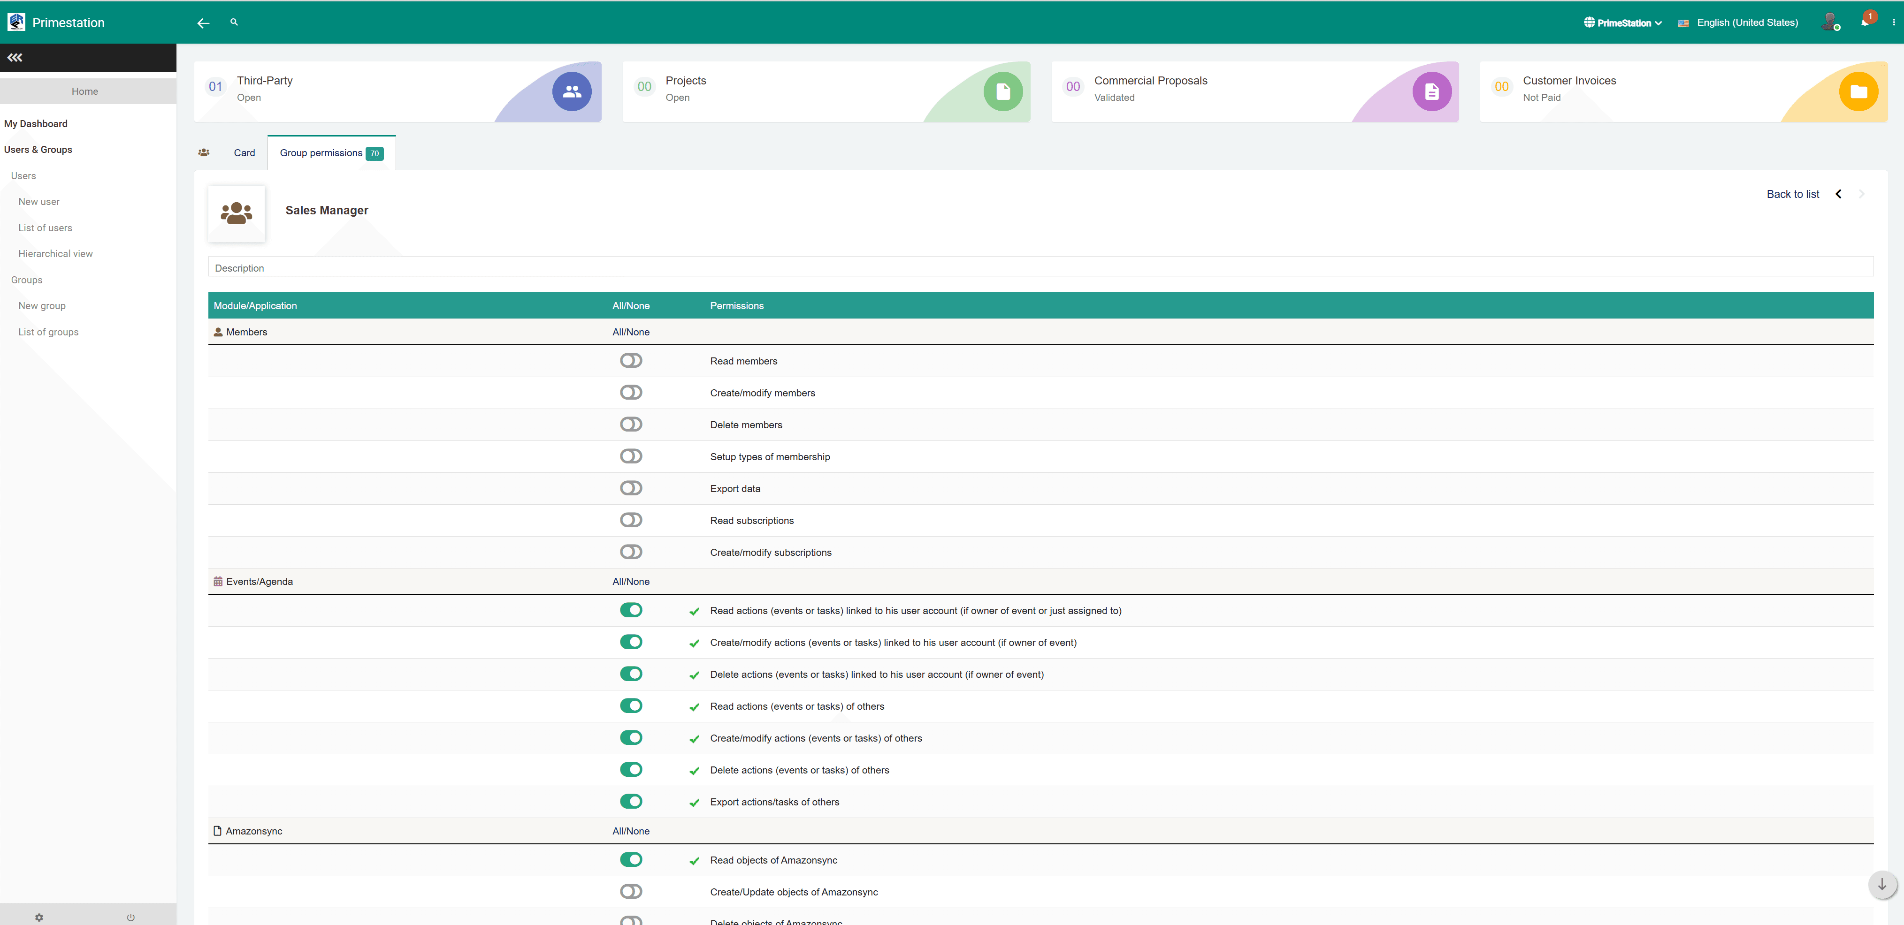This screenshot has height=925, width=1904.
Task: Click the back arrow next to the search icon
Action: [x=203, y=23]
